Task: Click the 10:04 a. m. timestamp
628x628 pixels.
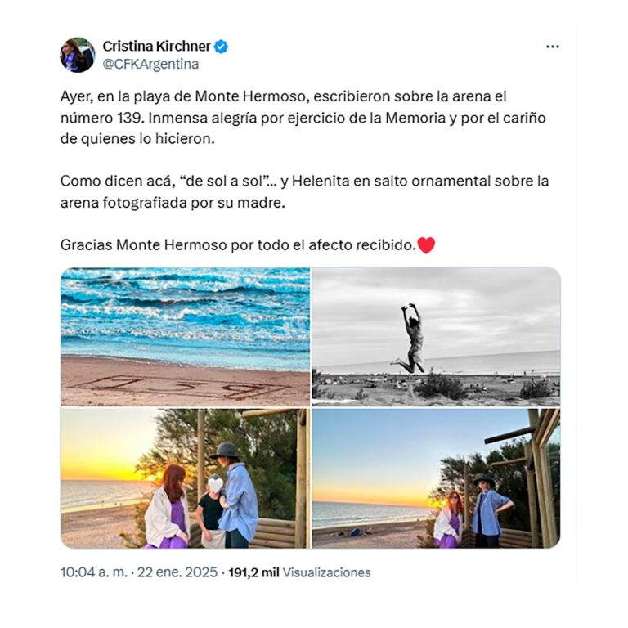Action: (x=94, y=572)
